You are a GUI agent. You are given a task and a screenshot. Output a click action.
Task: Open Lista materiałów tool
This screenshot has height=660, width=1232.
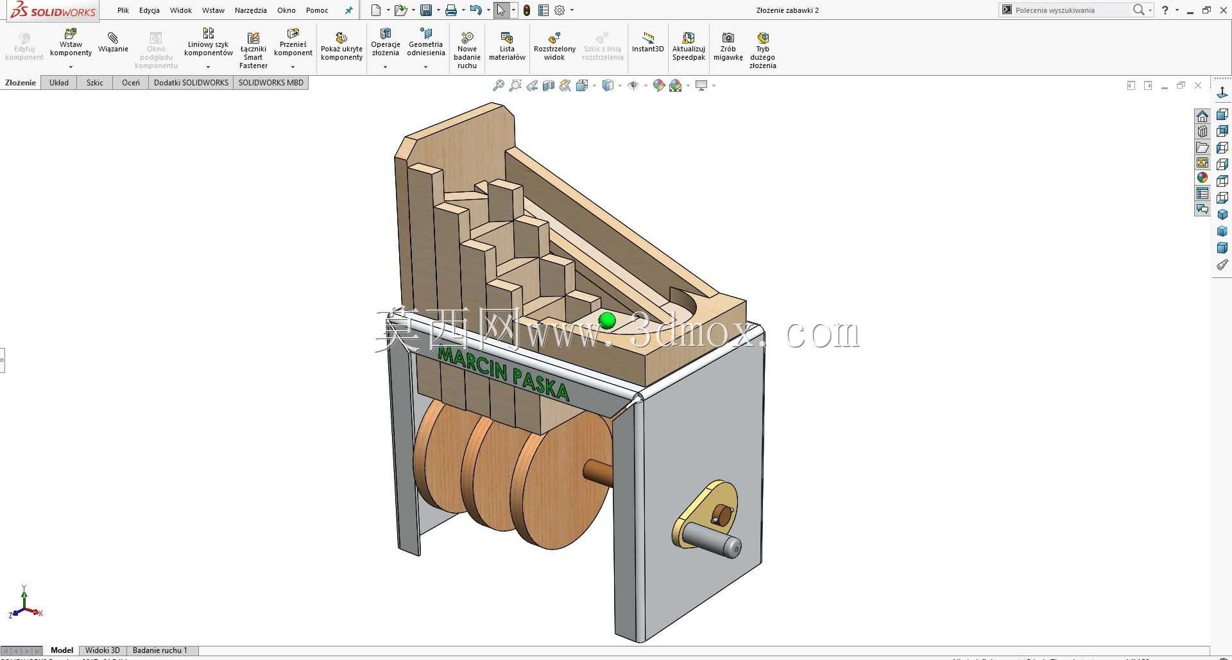pos(507,47)
